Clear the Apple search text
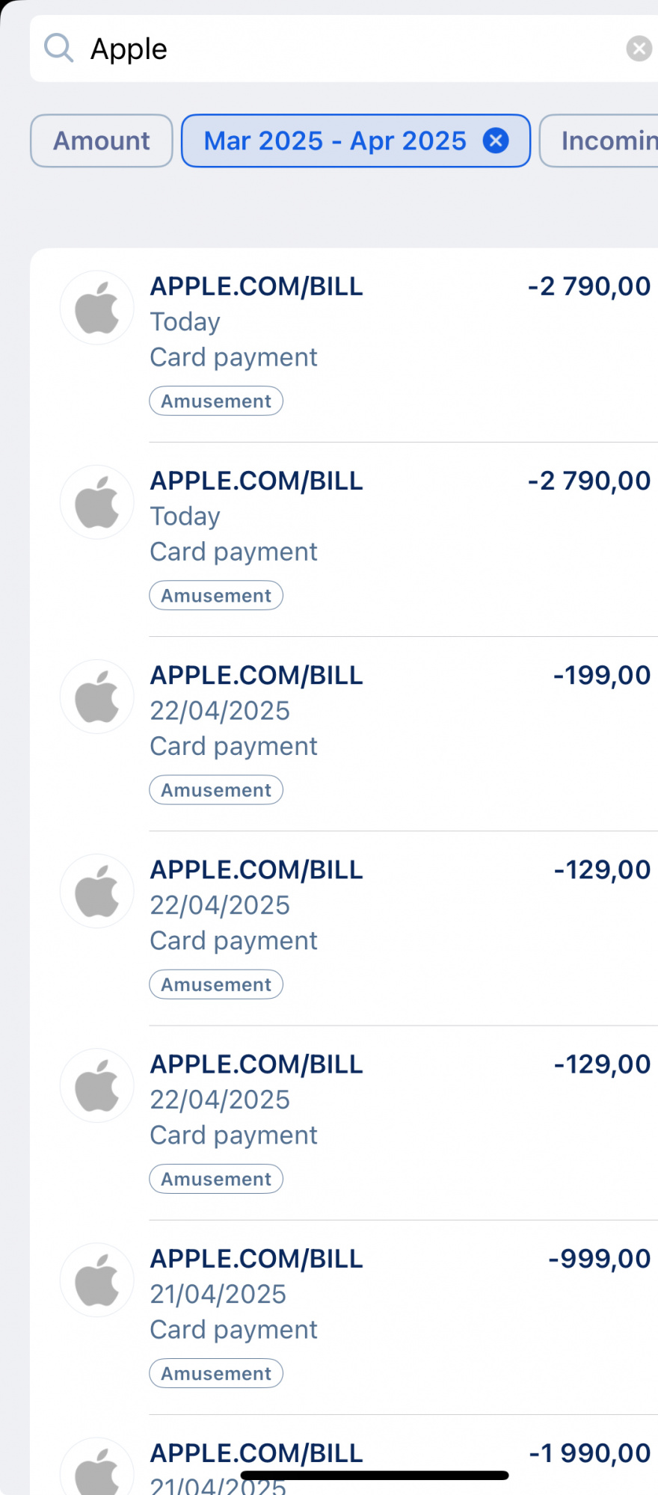Screen dimensions: 658x1495 tap(639, 49)
